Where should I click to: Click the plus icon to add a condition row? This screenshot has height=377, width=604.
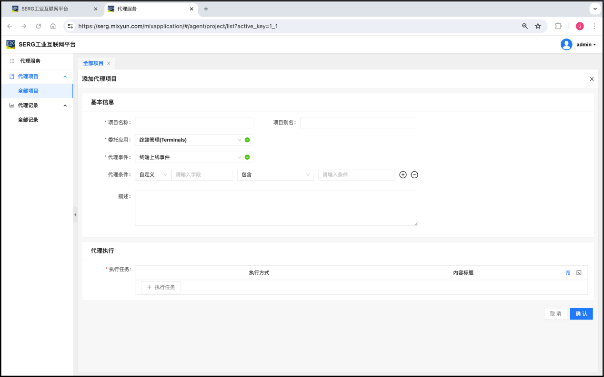(403, 175)
